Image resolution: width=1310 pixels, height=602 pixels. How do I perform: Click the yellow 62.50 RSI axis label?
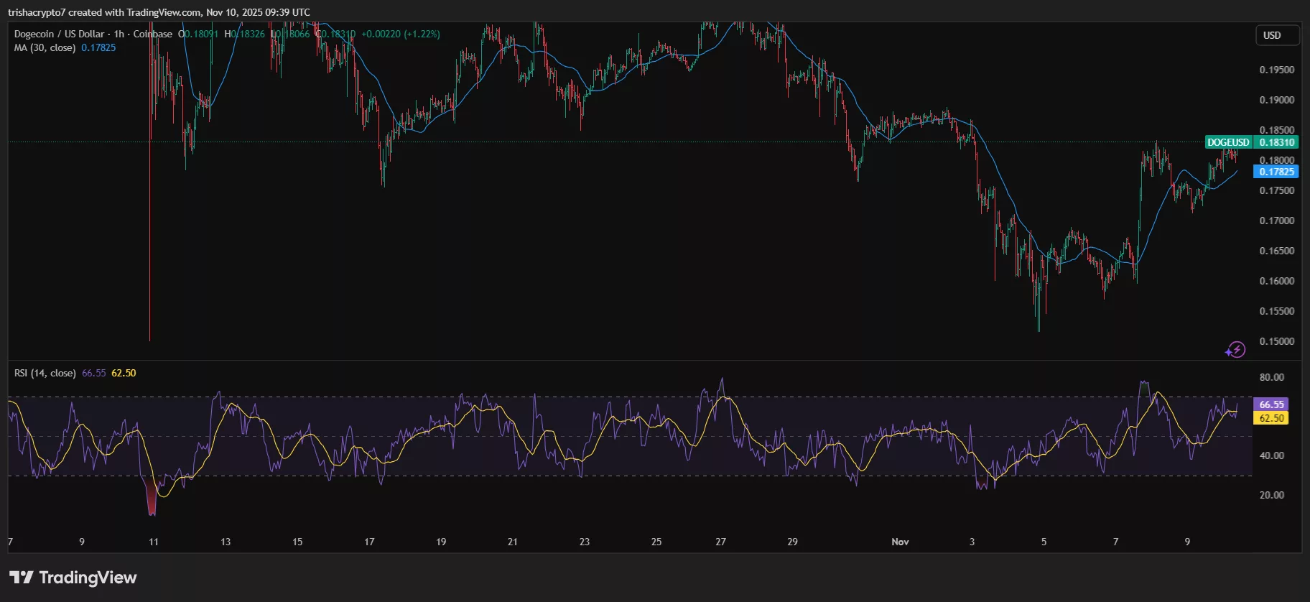click(x=1270, y=418)
